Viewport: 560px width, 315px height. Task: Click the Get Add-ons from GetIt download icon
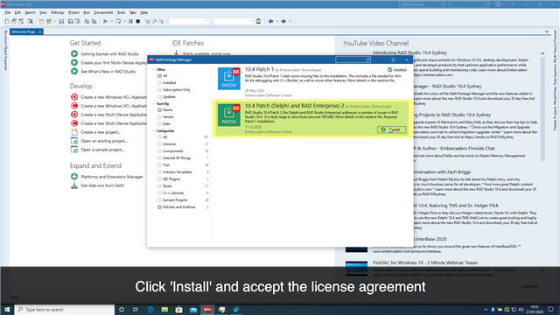point(74,185)
